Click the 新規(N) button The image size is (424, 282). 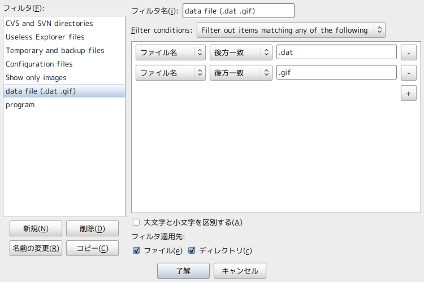pos(36,228)
